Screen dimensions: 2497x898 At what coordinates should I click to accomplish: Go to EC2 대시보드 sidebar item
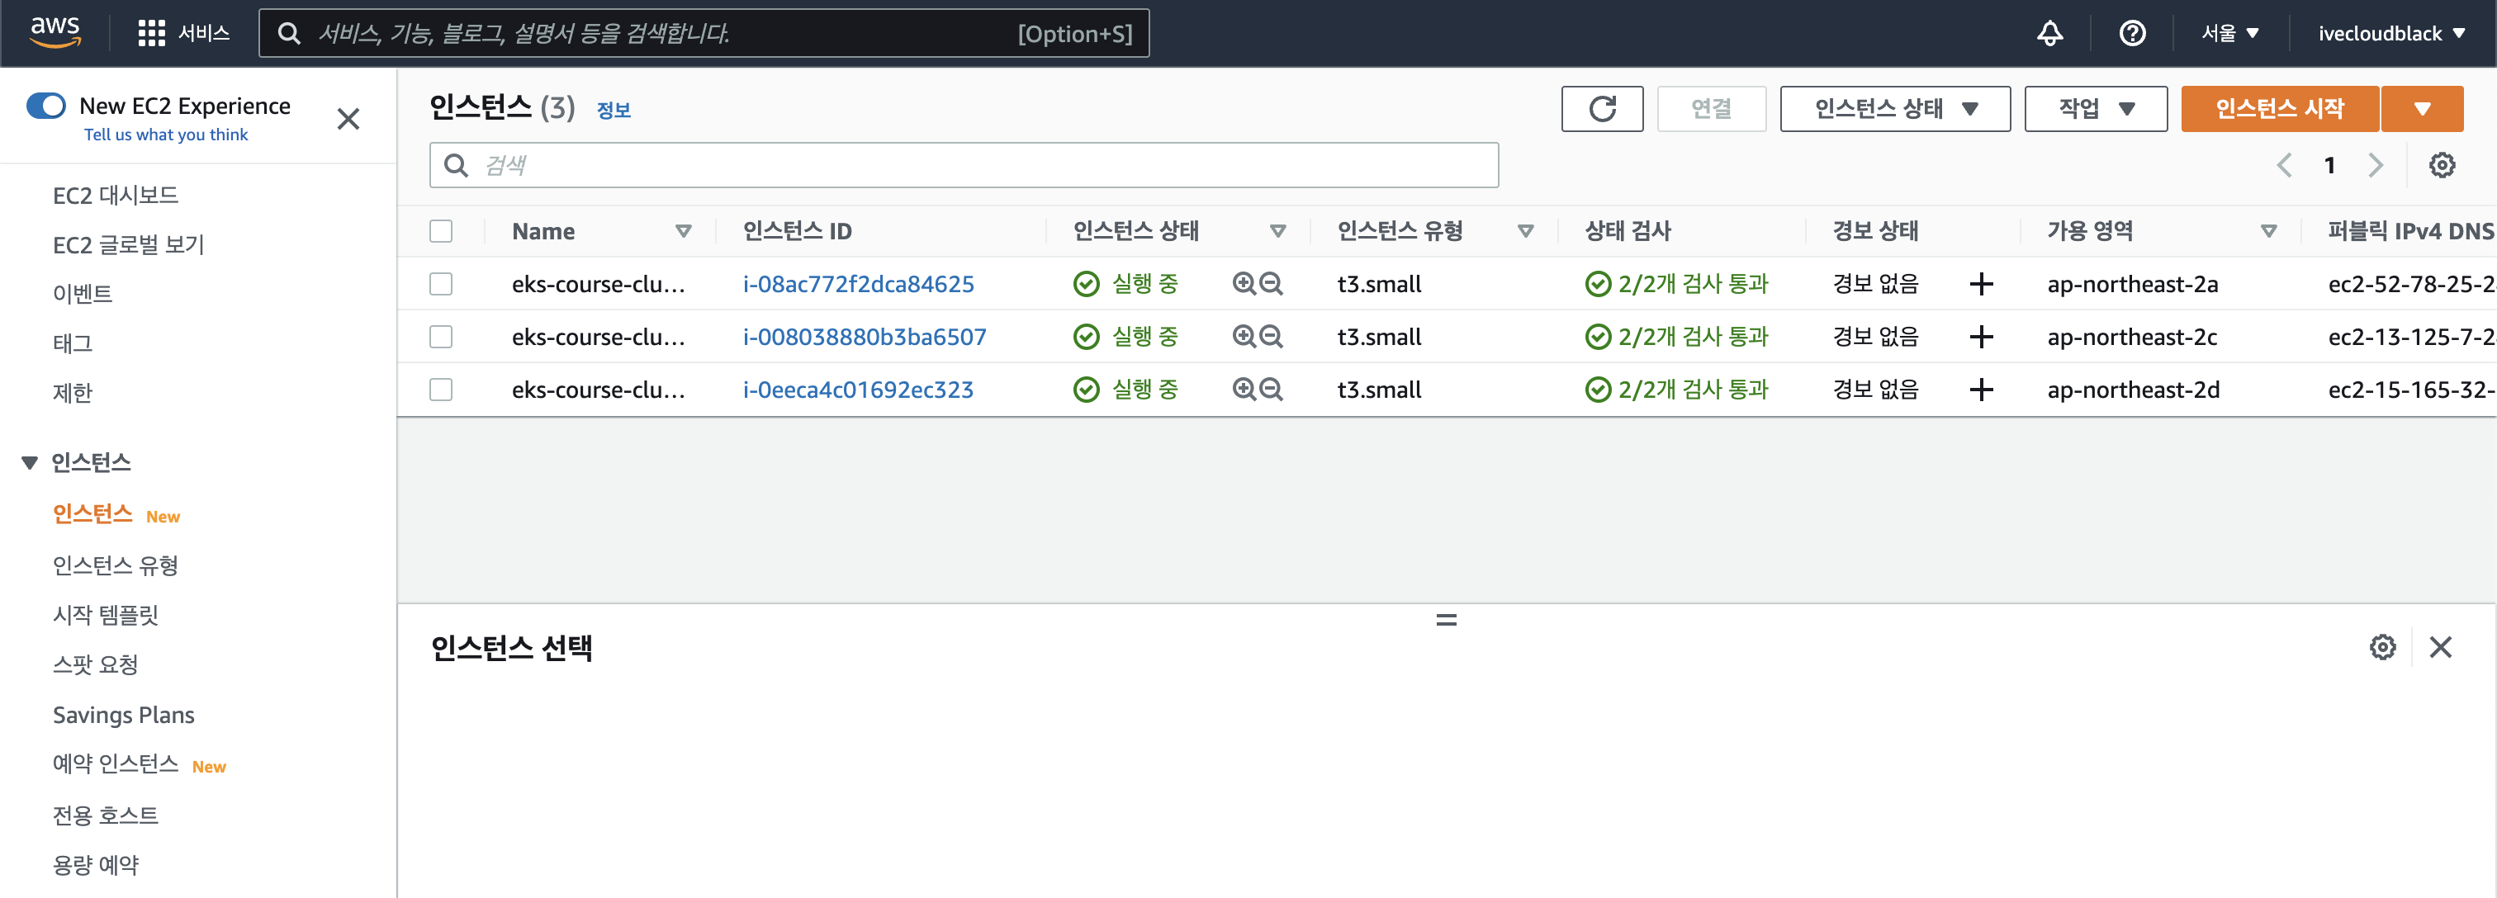click(x=116, y=196)
